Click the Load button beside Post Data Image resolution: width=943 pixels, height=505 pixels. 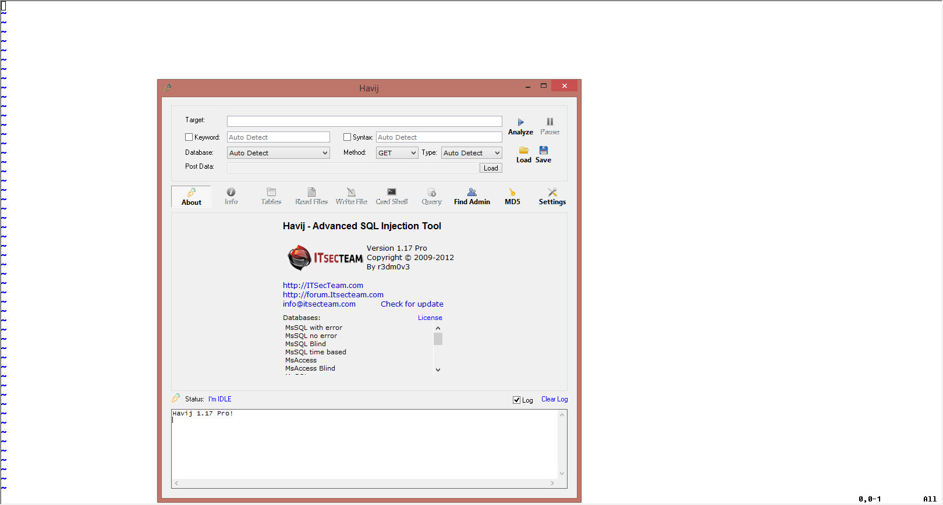pos(491,168)
